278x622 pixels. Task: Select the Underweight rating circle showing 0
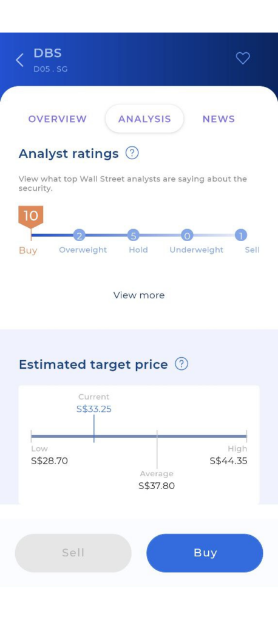pos(187,236)
